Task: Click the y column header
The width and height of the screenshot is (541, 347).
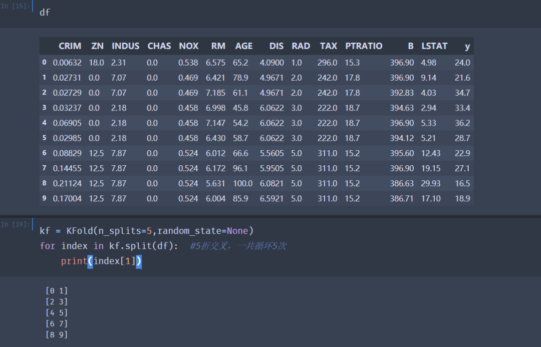Action: pos(467,46)
